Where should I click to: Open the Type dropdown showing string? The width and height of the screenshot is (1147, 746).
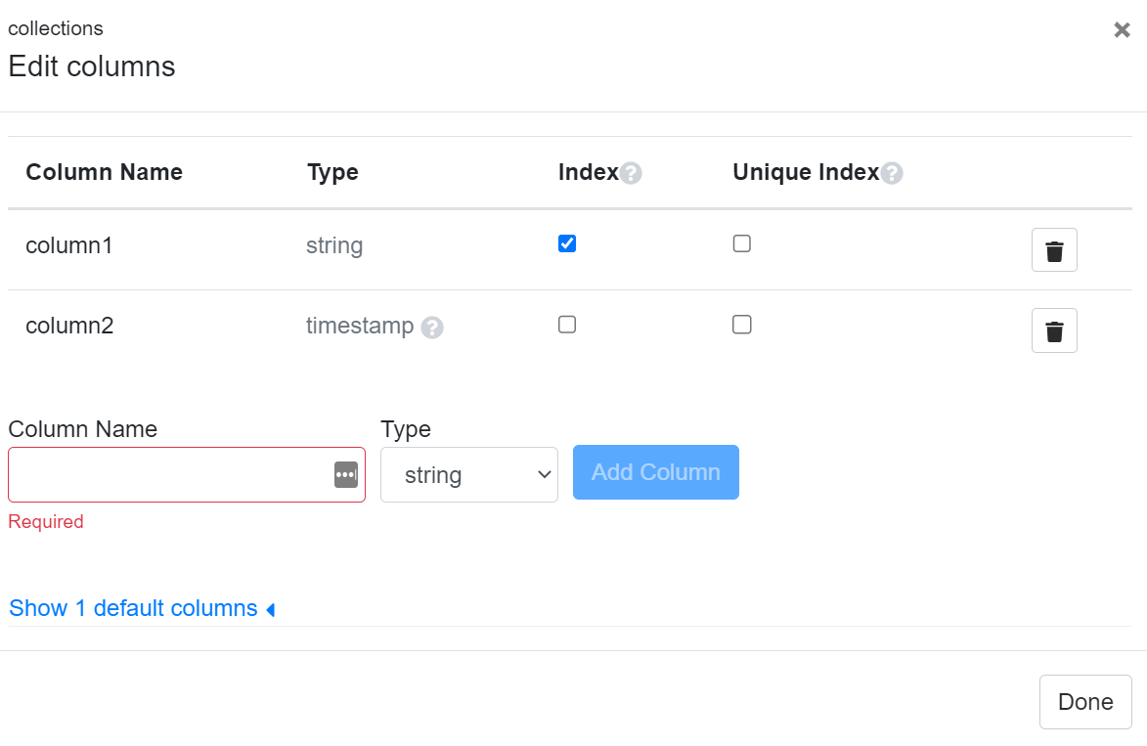tap(468, 475)
